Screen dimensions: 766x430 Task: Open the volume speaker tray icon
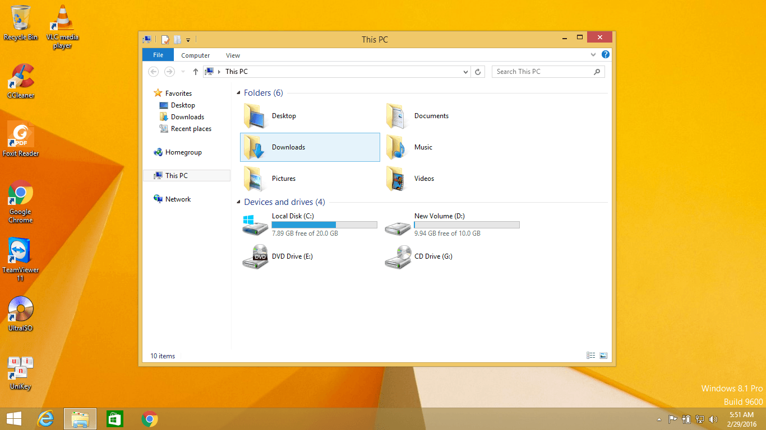713,419
